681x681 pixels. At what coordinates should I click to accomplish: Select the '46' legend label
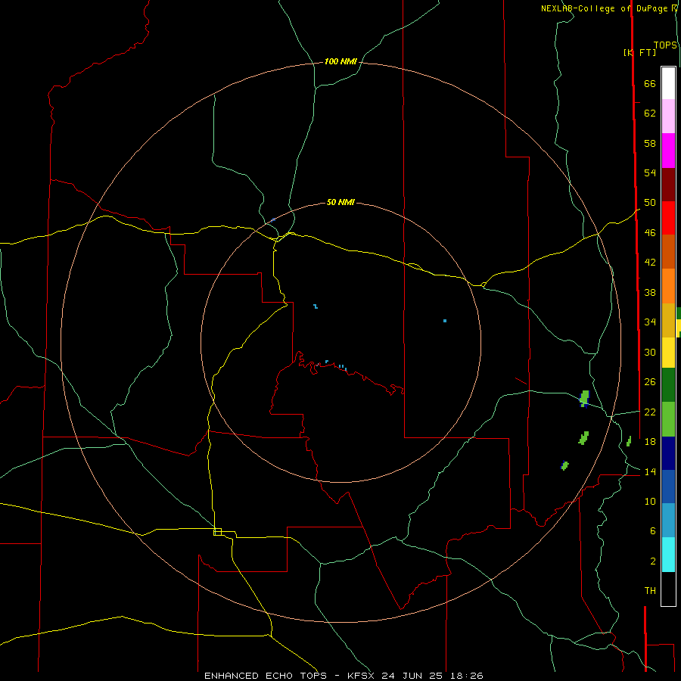click(650, 233)
